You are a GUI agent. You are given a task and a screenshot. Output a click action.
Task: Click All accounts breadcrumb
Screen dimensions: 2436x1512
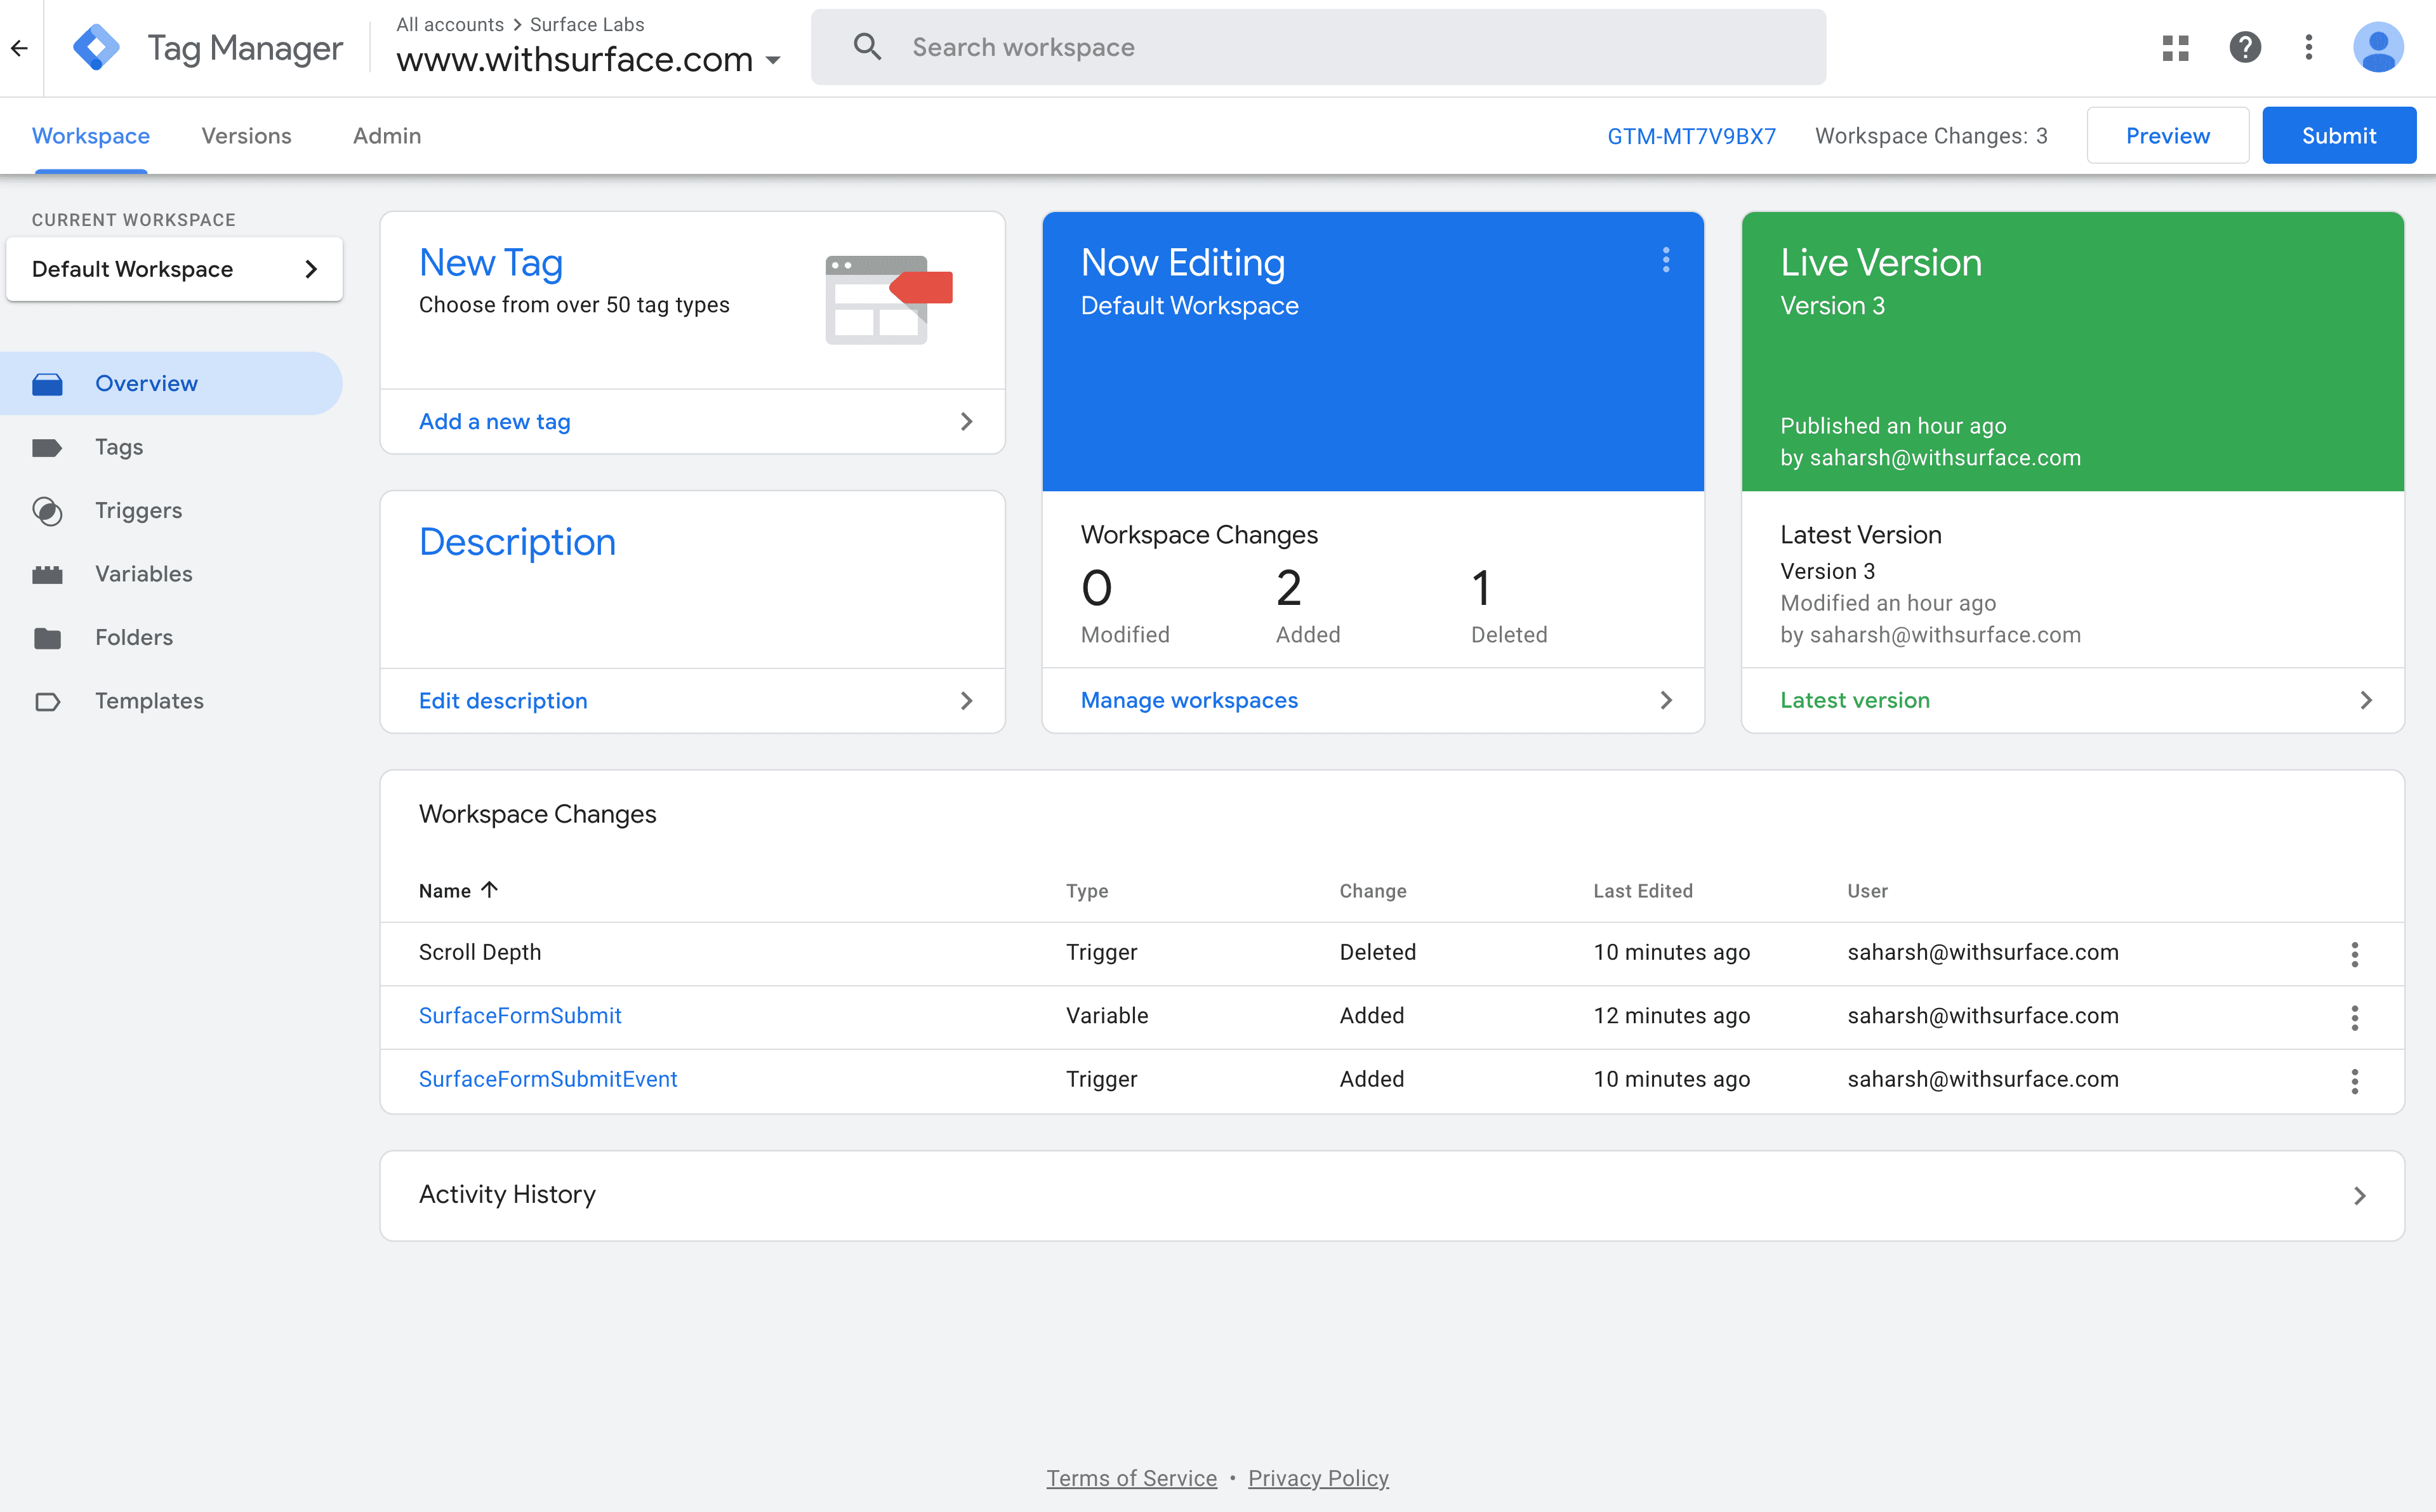pos(450,24)
